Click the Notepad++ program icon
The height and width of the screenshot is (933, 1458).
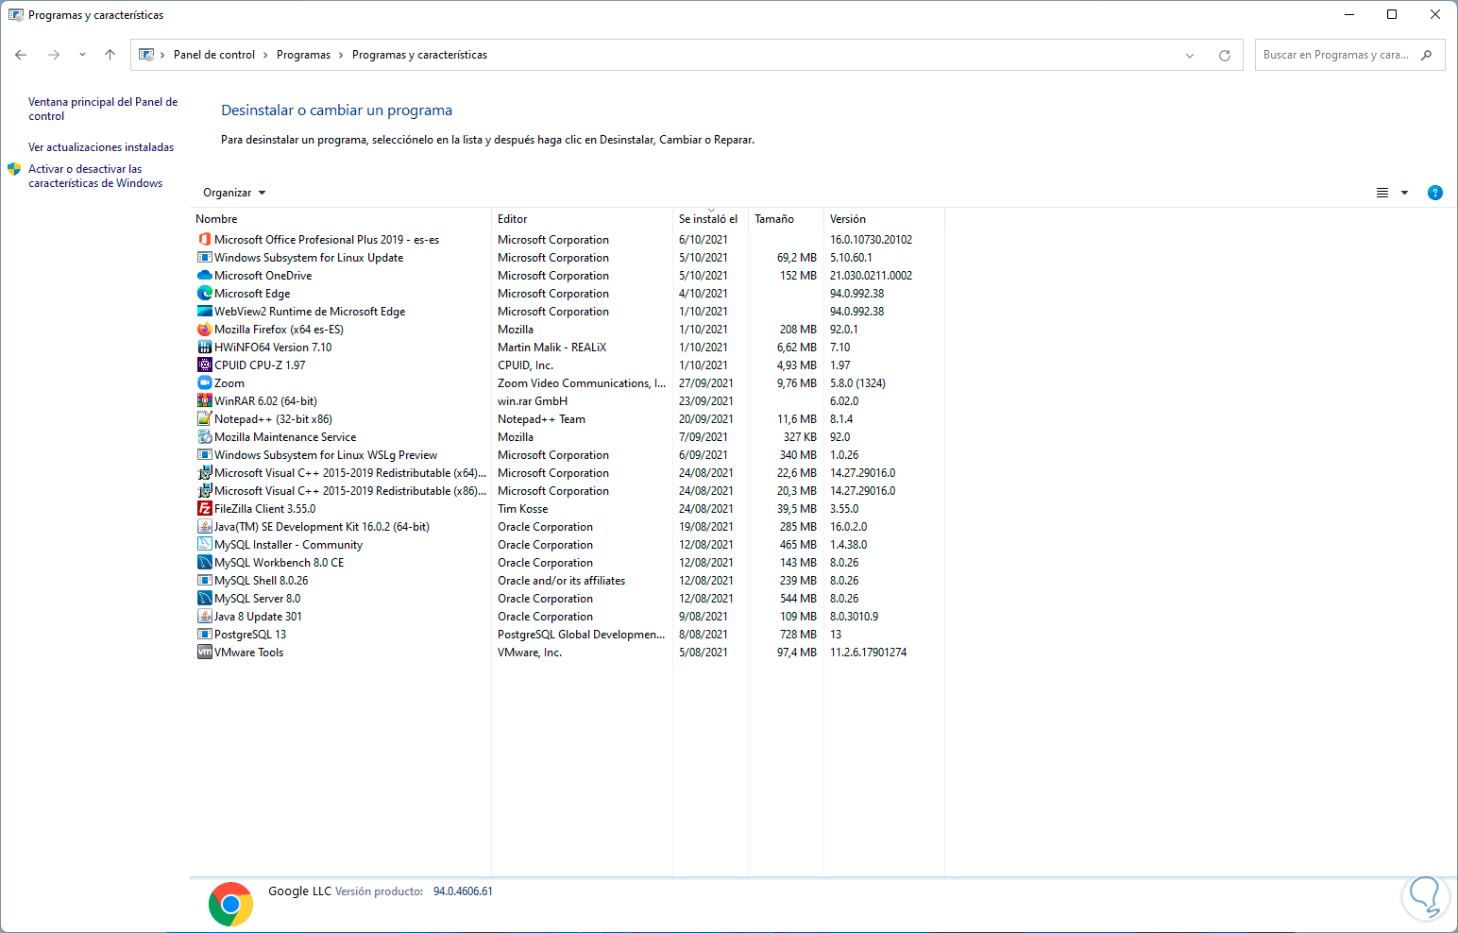pos(204,419)
